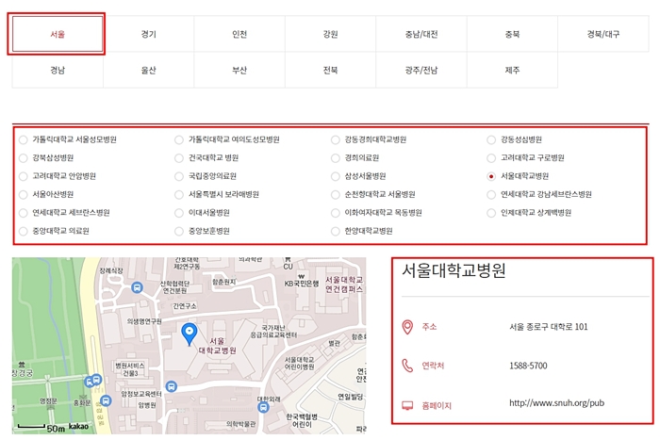Open the 서울 region tab
This screenshot has height=440, width=660.
tap(58, 34)
